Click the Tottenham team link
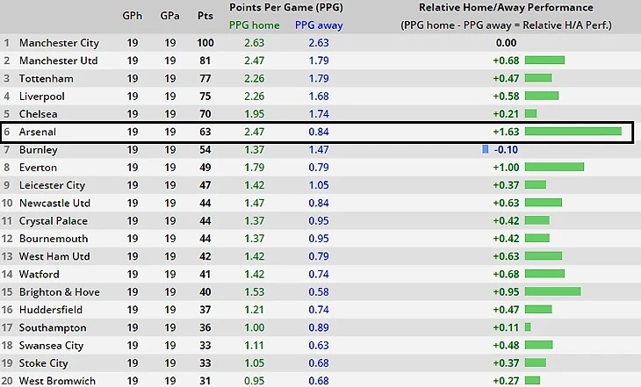 point(46,79)
